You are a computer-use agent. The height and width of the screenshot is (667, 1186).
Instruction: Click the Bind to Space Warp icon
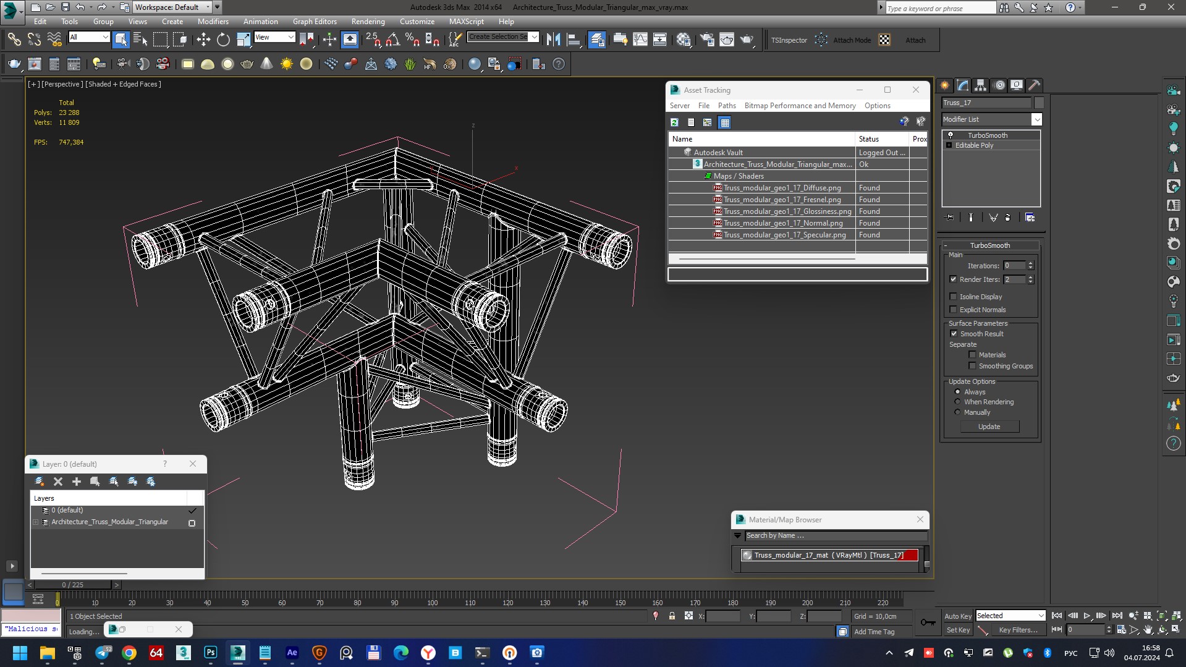click(54, 40)
